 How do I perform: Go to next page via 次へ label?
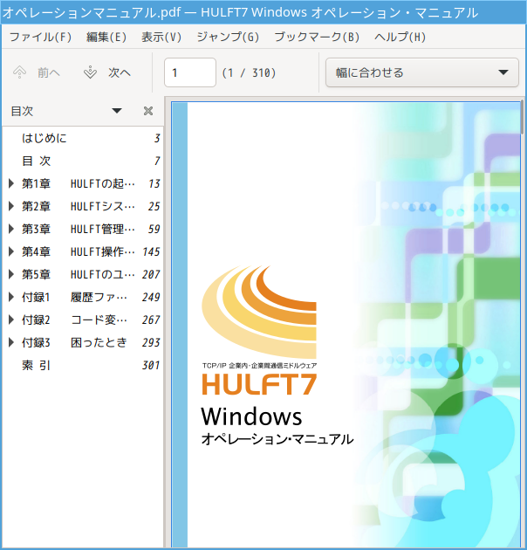(x=120, y=72)
